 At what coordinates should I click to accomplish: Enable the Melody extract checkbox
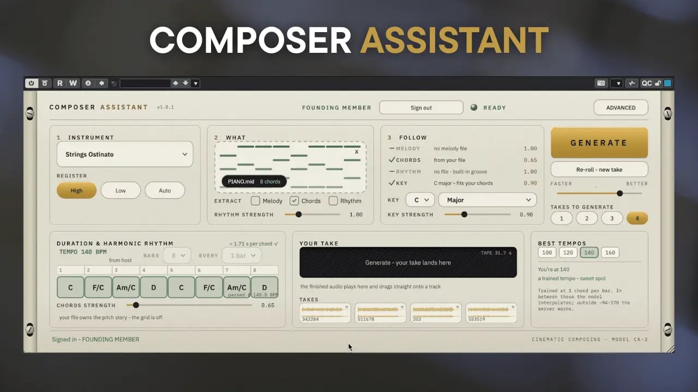click(255, 201)
